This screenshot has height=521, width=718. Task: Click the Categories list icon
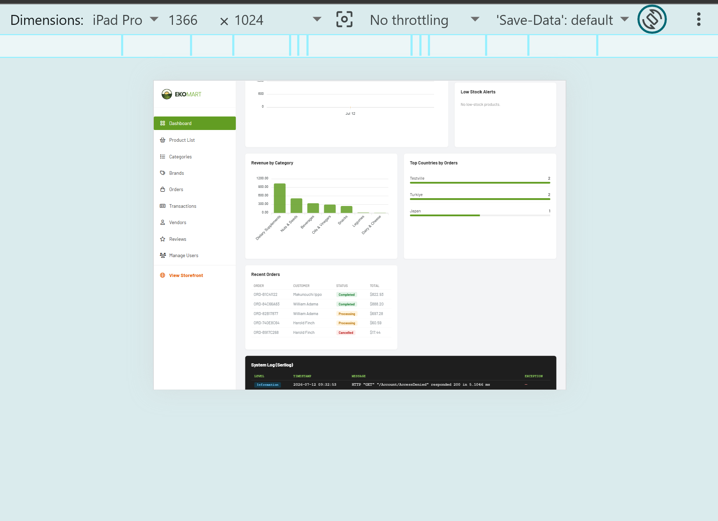click(163, 157)
